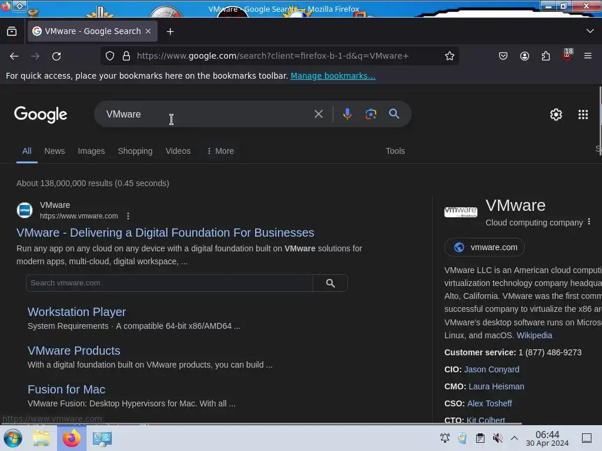This screenshot has height=451, width=602.
Task: Open Laura Heisman CMO link
Action: click(496, 386)
